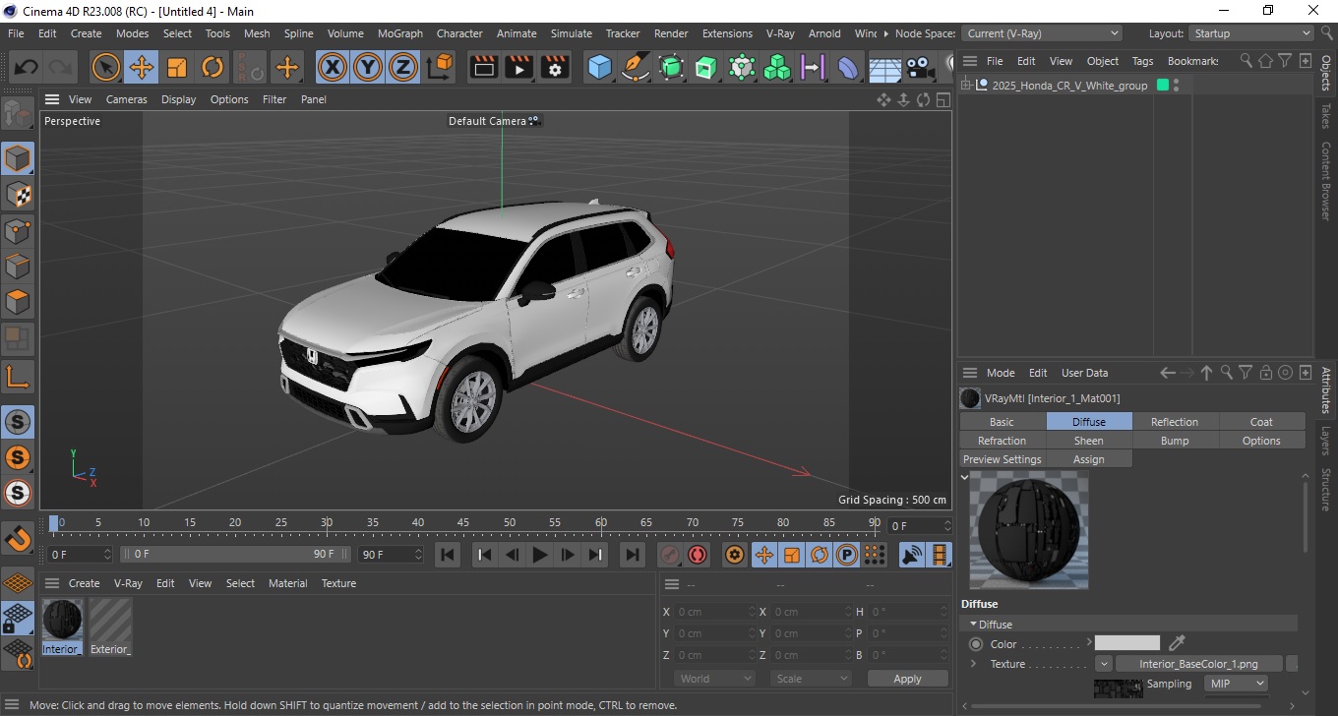Collapse the Diffuse section triangle
Screen dimensions: 1338x716
click(973, 624)
